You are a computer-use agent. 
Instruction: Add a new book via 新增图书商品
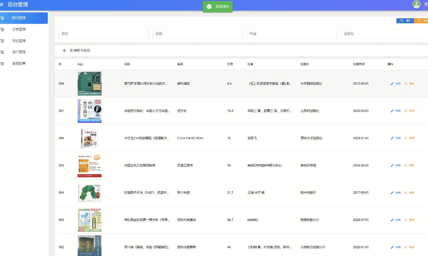[x=76, y=51]
